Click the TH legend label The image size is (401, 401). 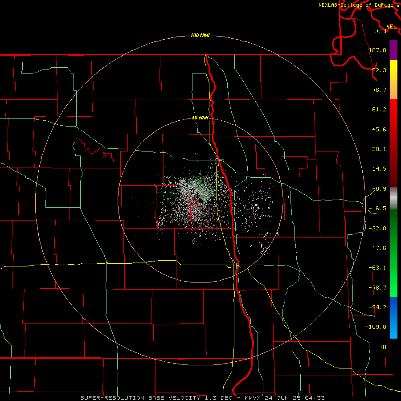pos(383,347)
